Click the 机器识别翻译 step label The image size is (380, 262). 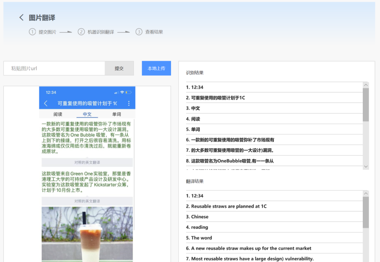(101, 32)
